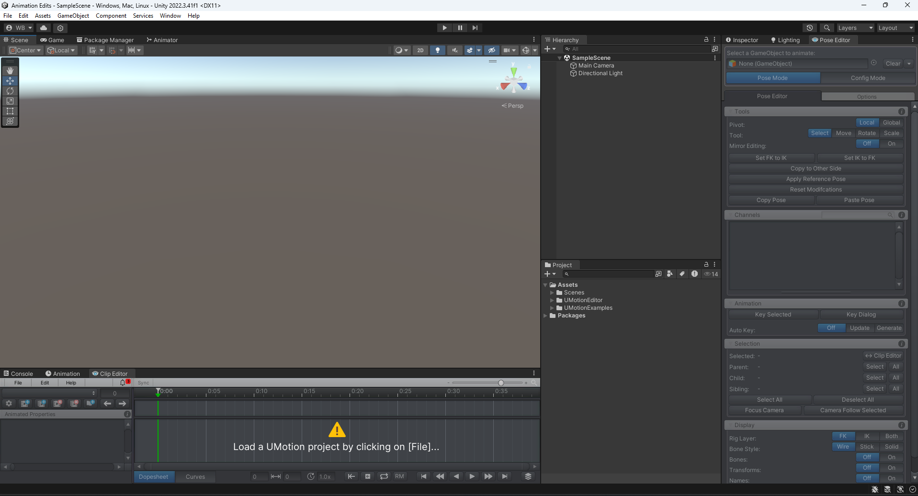Adjust the Clip Editor zoom slider
The height and width of the screenshot is (496, 918).
(x=500, y=383)
